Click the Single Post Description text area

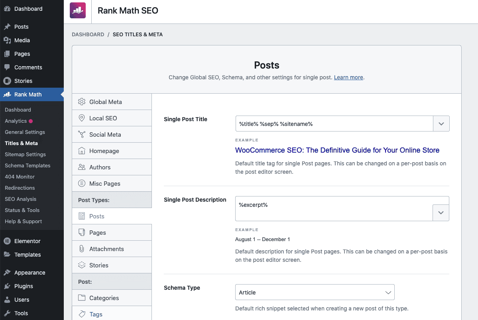click(333, 208)
